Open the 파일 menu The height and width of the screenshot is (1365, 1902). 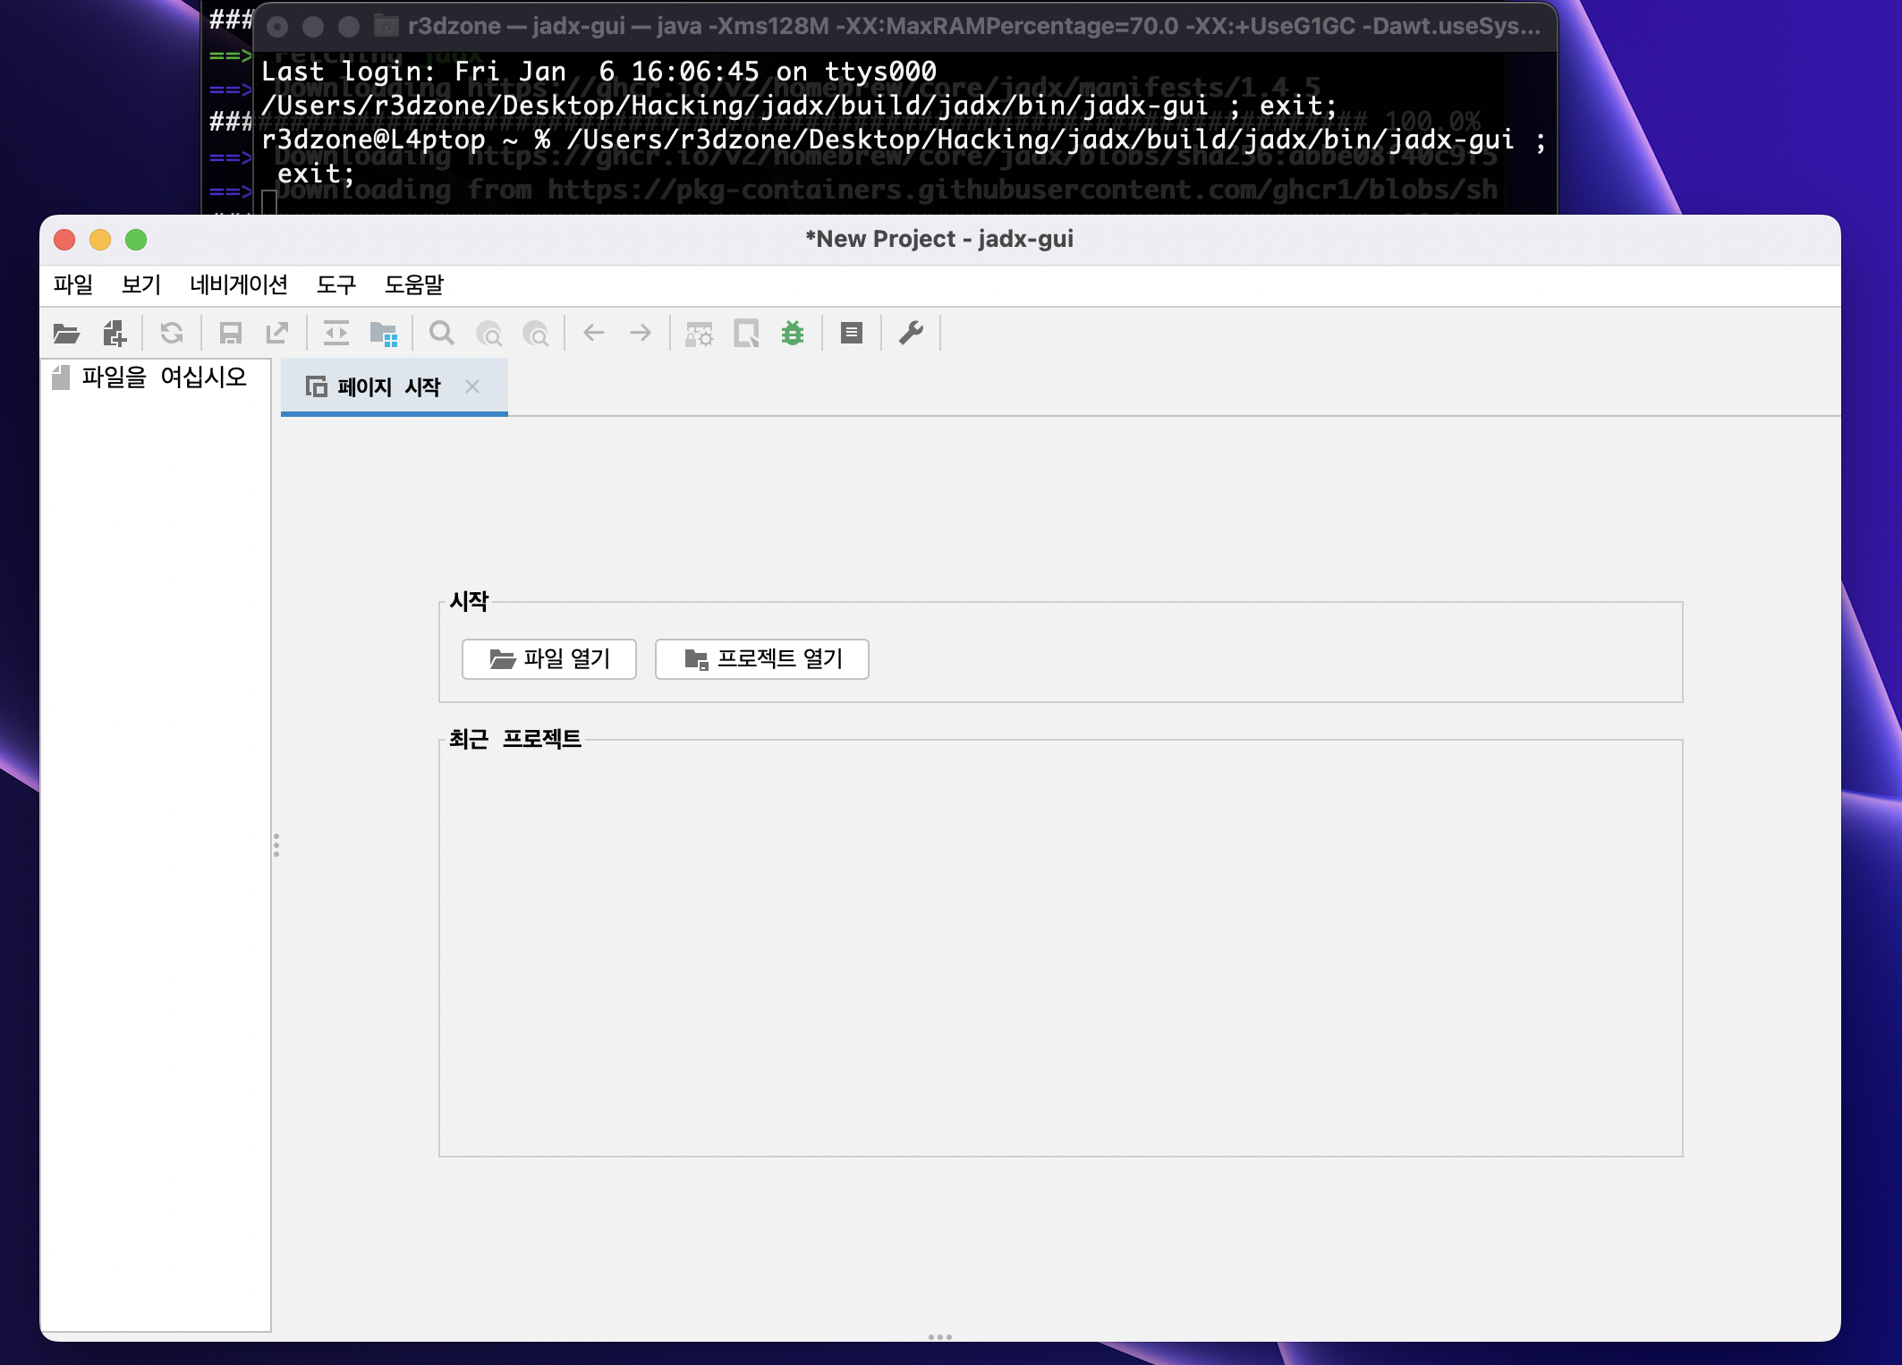(73, 284)
